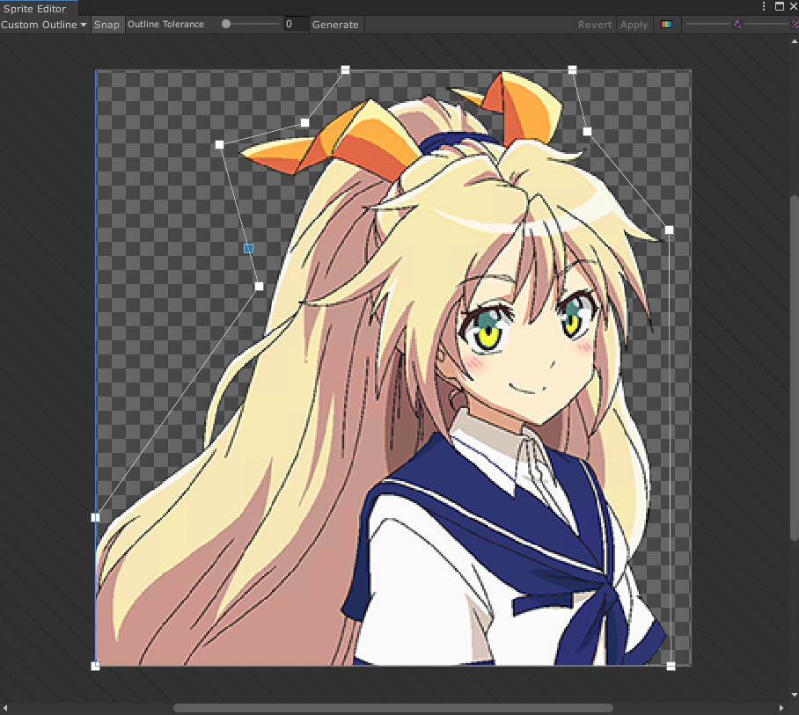
Task: Click the horizontal scrollbar thumb
Action: point(392,708)
